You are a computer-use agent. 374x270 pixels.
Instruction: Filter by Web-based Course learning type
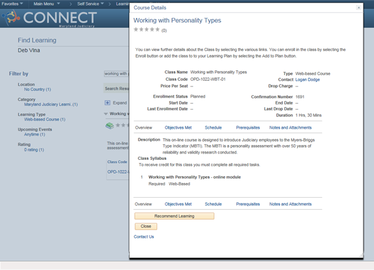pyautogui.click(x=42, y=119)
